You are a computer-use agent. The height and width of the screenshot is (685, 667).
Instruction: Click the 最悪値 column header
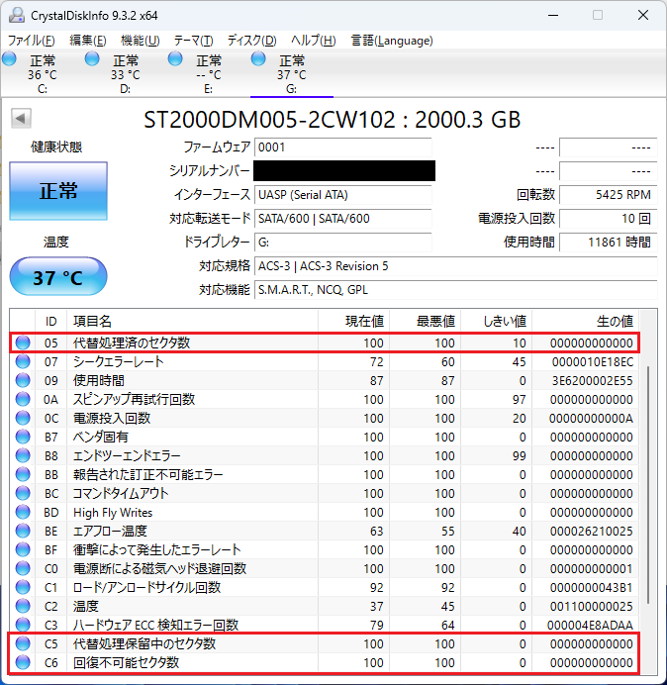425,322
